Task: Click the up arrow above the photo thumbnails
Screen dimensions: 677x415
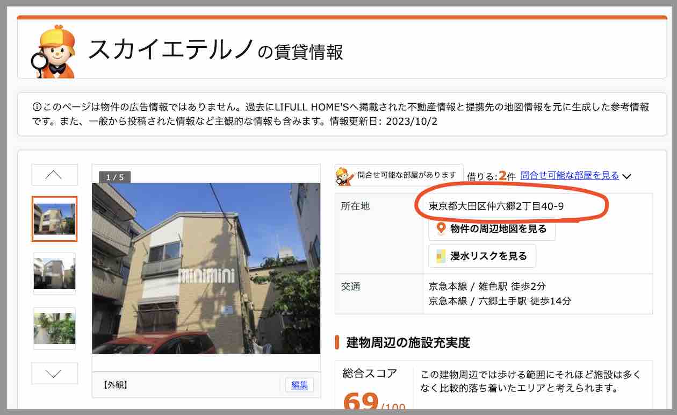Action: (x=54, y=174)
